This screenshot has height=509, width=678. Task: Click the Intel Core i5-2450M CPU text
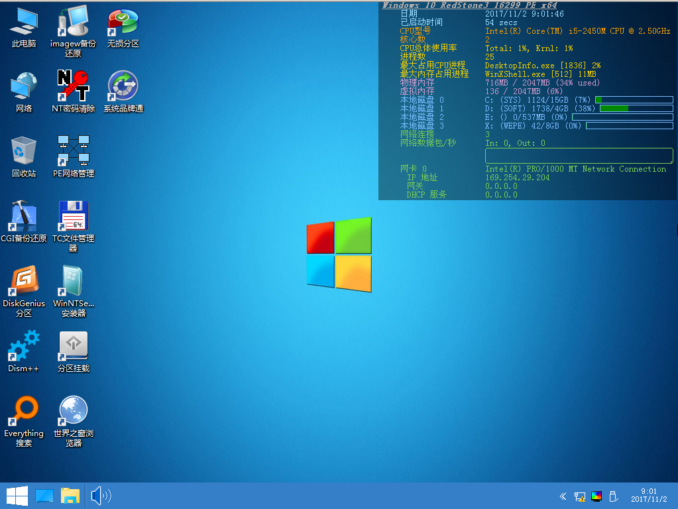[578, 30]
